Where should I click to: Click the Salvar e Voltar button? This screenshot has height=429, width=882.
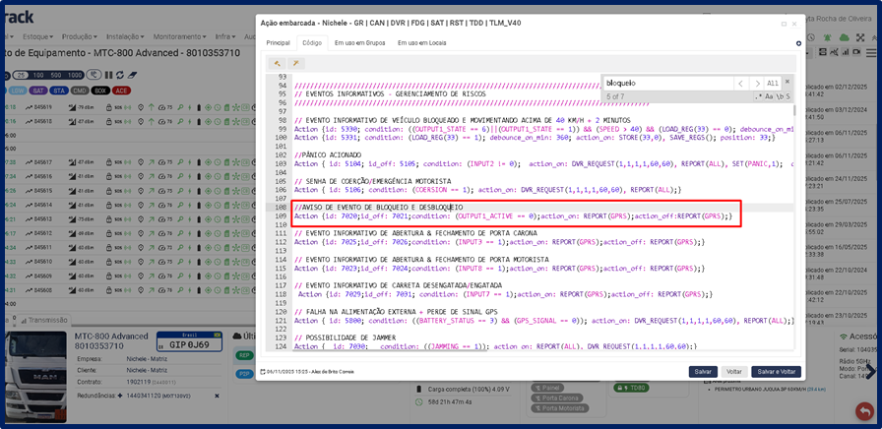click(x=777, y=372)
